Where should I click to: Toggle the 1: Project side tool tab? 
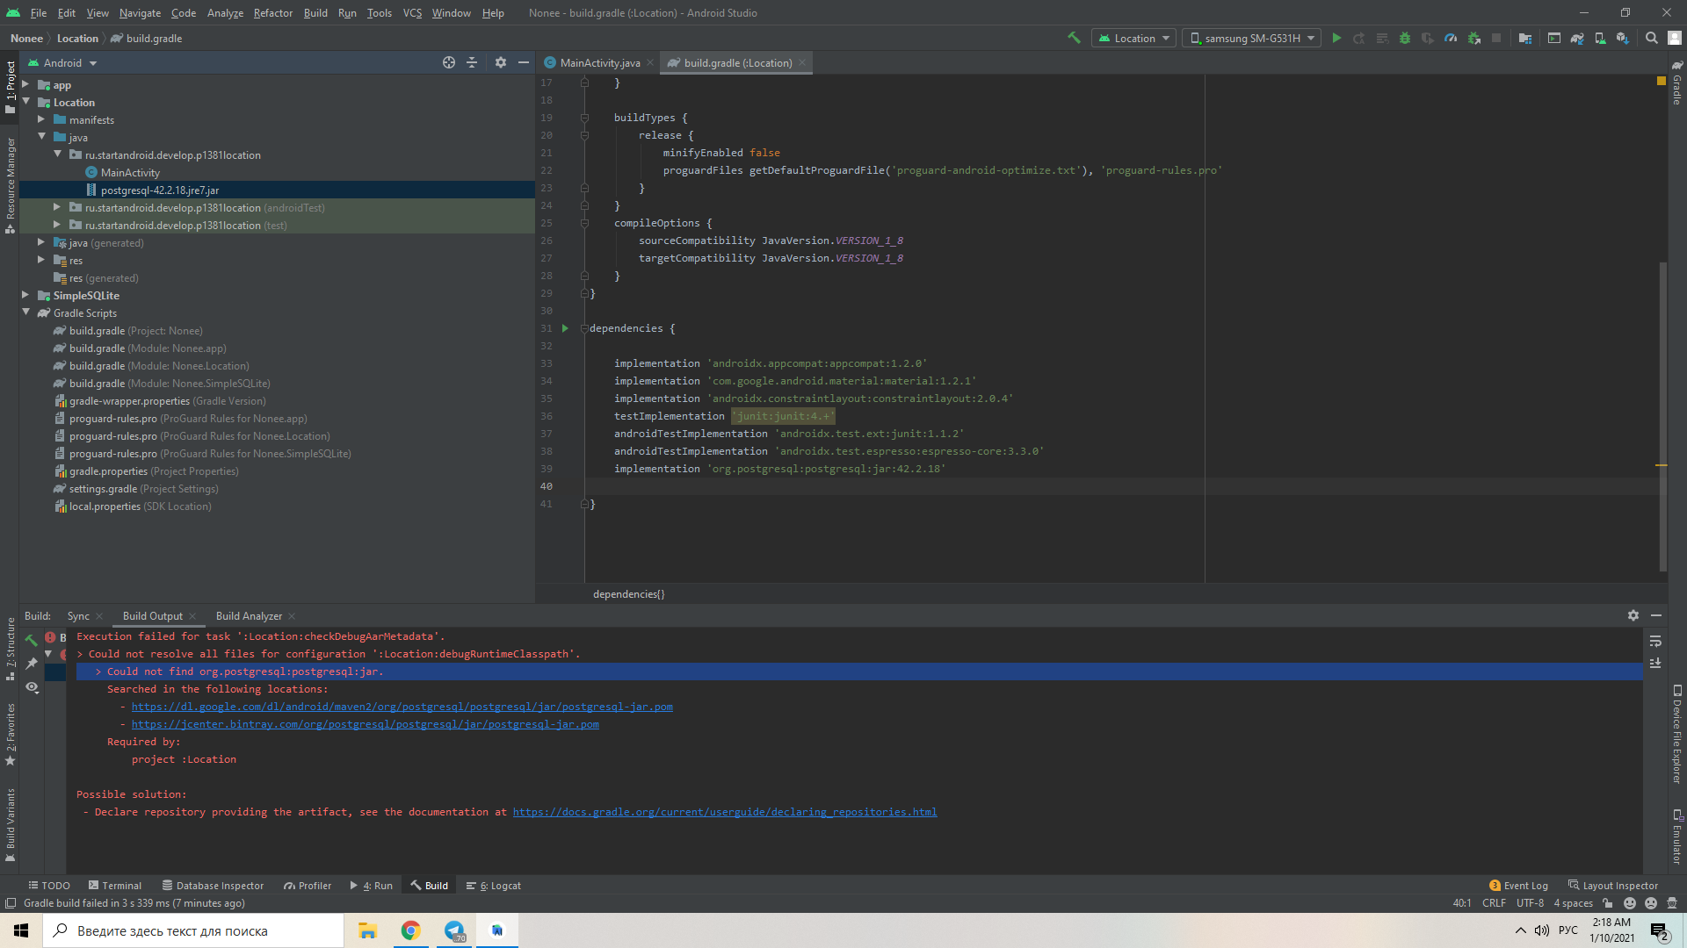[x=10, y=86]
